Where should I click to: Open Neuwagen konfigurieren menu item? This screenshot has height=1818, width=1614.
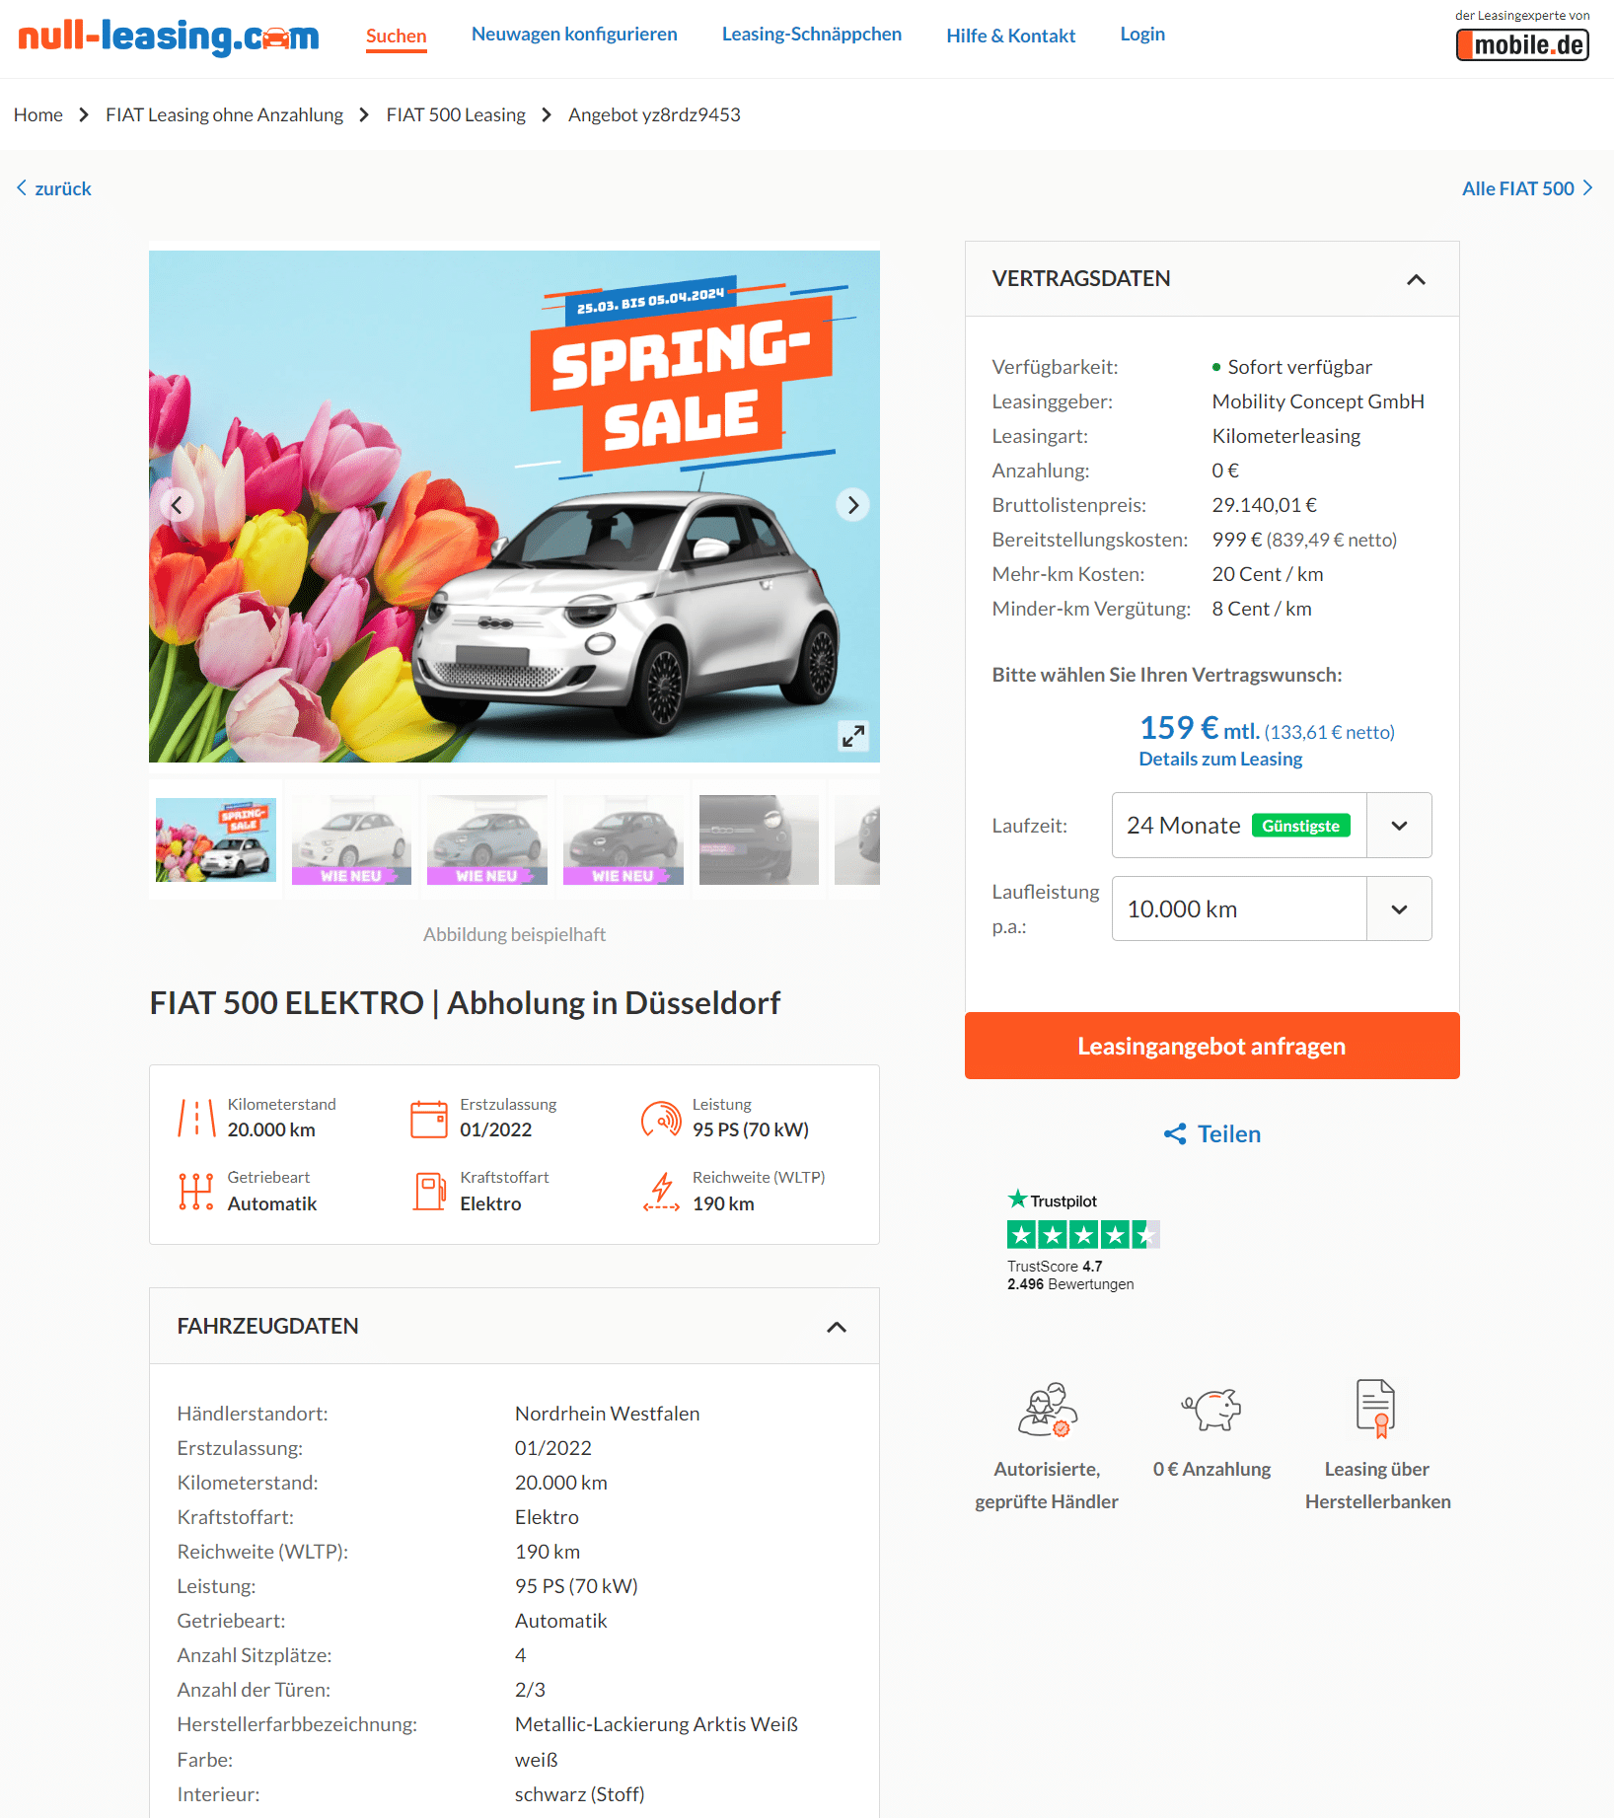point(574,35)
